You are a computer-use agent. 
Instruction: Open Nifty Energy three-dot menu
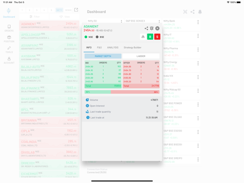pos(198,63)
